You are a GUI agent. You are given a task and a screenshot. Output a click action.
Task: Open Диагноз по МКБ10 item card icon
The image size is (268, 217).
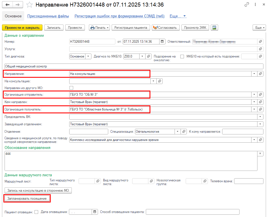148,56
